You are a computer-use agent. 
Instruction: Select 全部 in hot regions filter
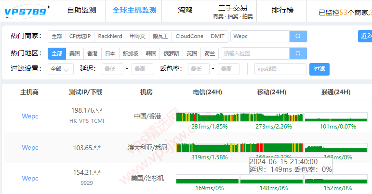click(x=57, y=53)
